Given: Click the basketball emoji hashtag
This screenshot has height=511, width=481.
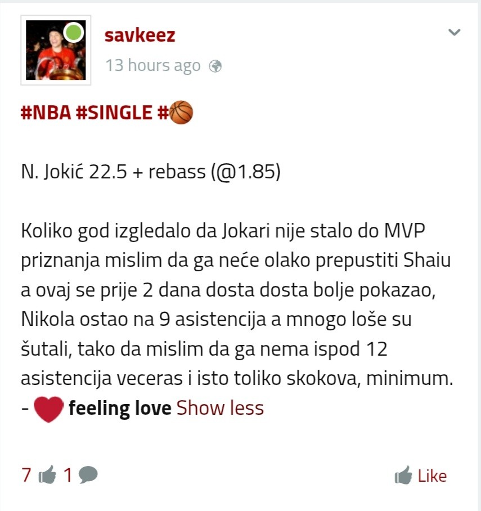Looking at the screenshot, I should [x=176, y=113].
